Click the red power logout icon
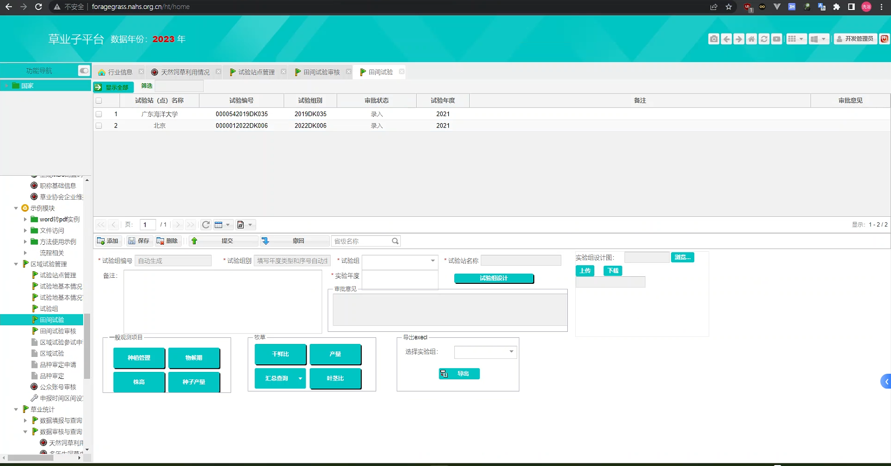Screen dimensions: 891x466 coord(884,39)
